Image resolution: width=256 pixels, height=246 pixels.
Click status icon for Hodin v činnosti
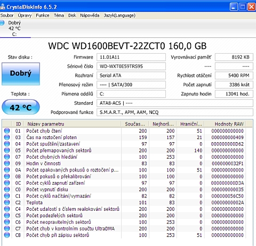(7, 163)
